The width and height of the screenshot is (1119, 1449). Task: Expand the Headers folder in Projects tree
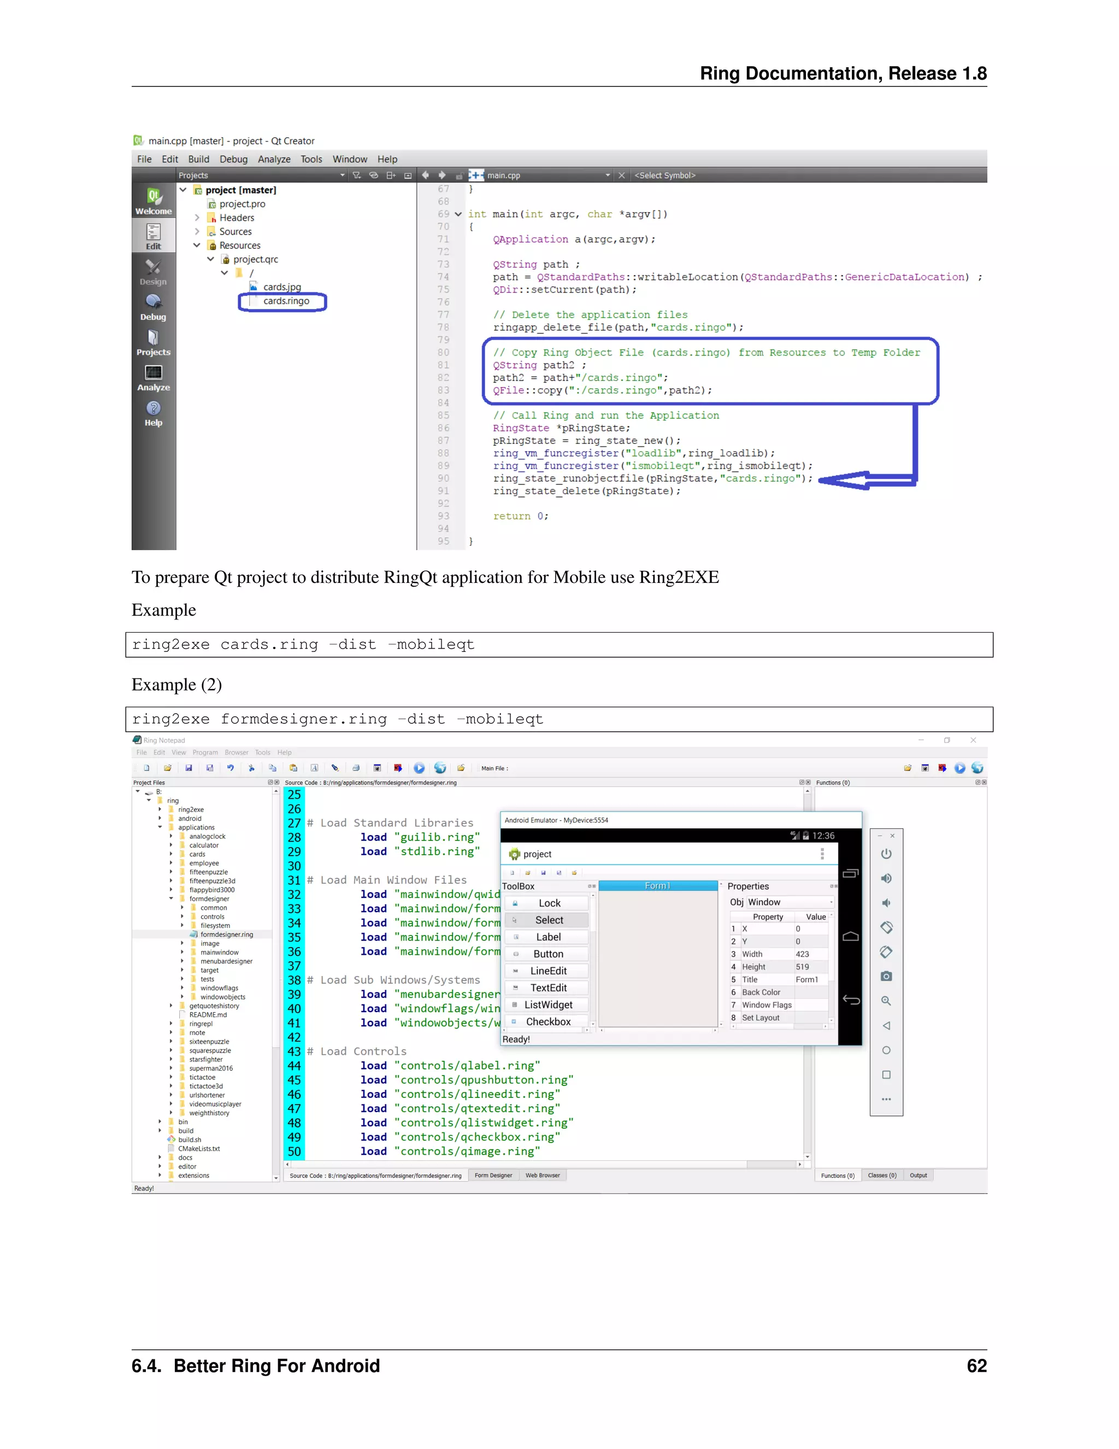(x=197, y=218)
